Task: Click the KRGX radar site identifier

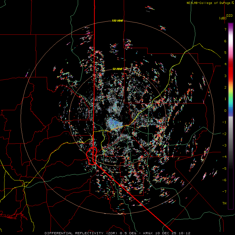Action: click(148, 233)
